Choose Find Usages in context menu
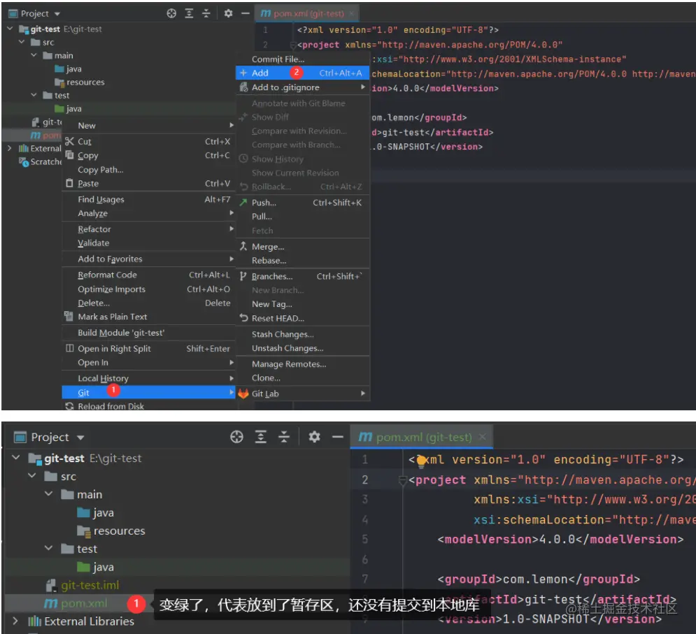Viewport: 696px width, 634px height. pos(149,200)
